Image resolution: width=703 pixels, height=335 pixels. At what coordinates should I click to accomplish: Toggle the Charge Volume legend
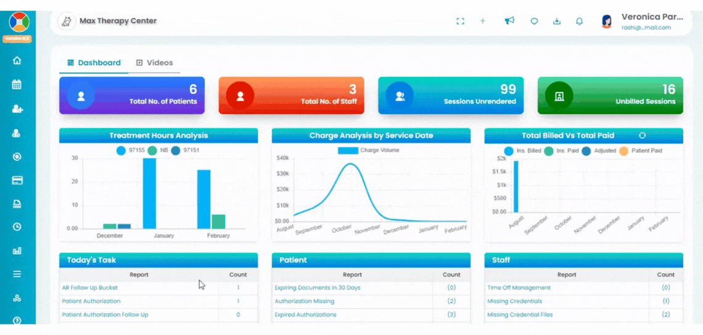click(368, 150)
